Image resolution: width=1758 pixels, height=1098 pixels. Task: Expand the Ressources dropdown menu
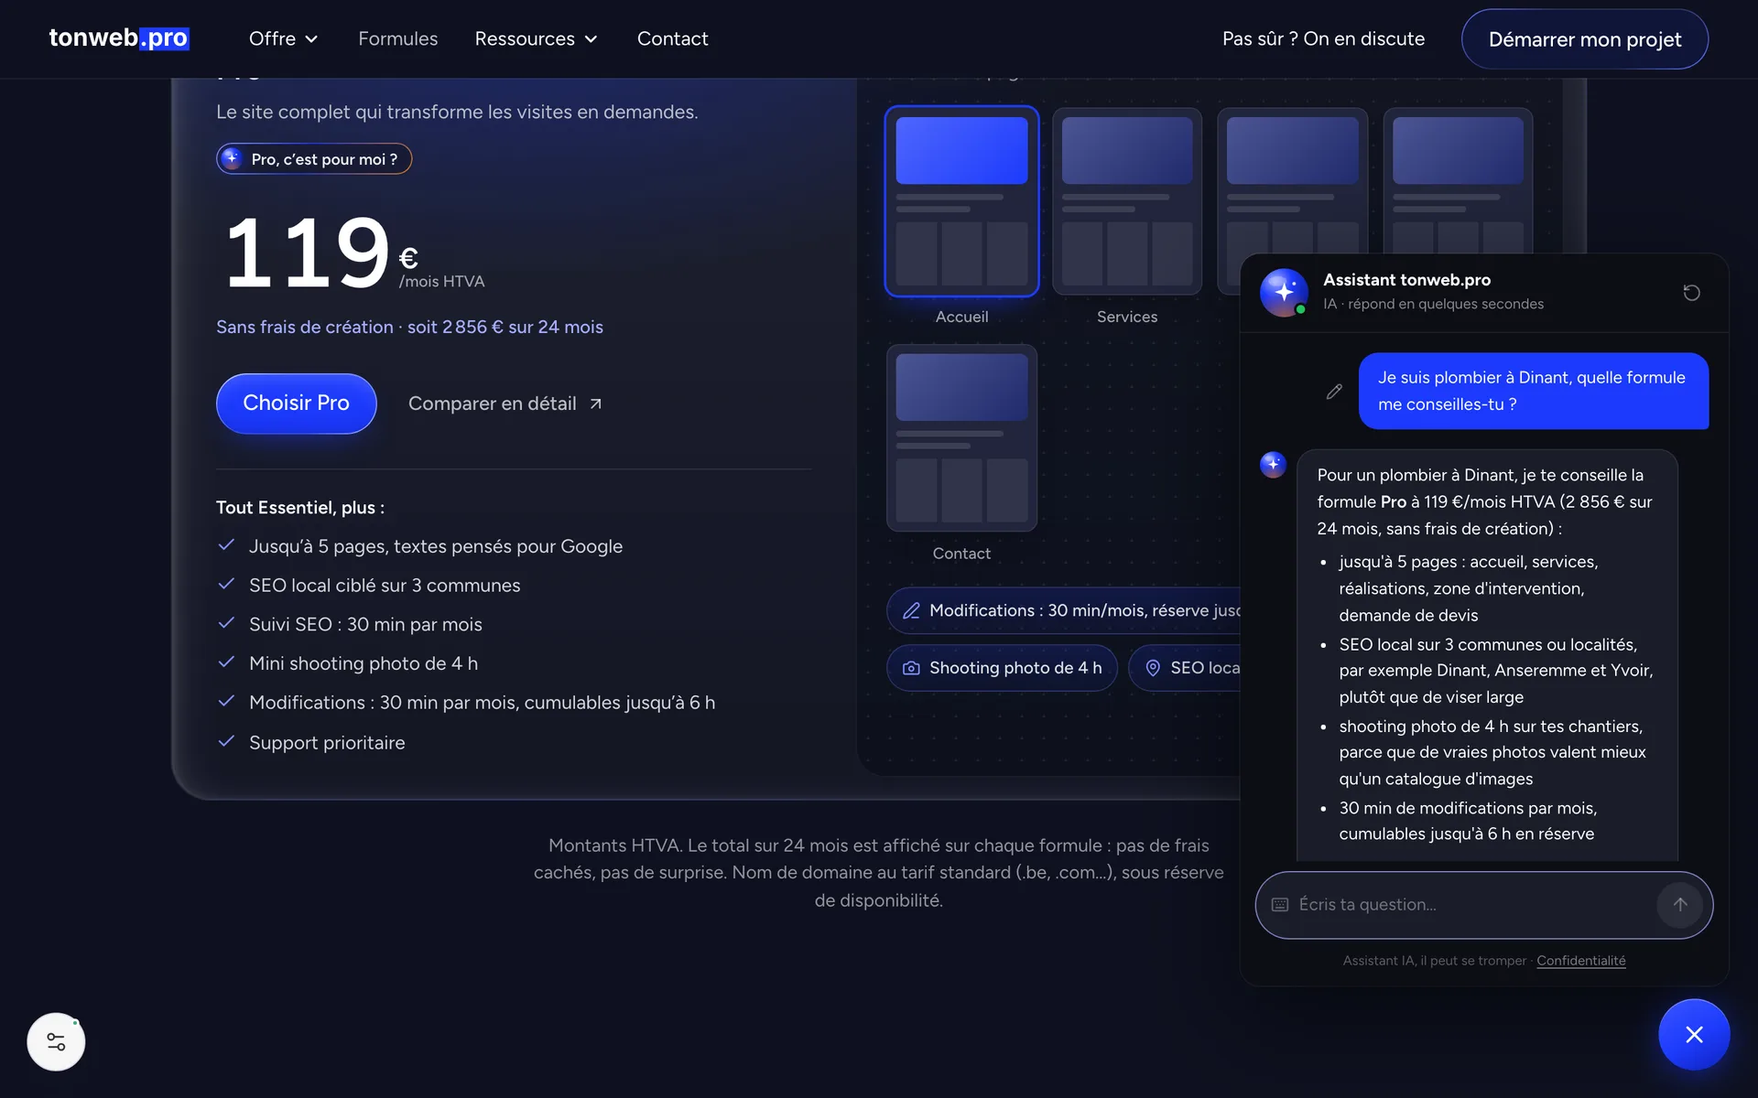pyautogui.click(x=536, y=38)
